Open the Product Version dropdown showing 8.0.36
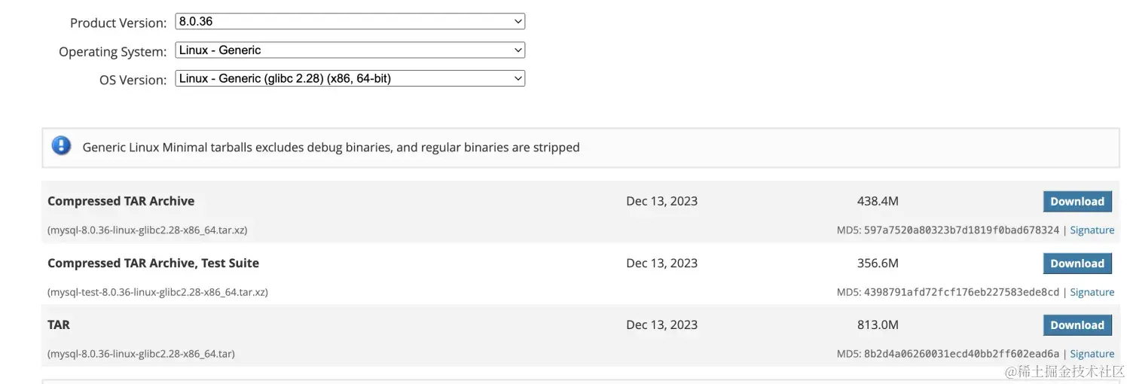Screen dimensions: 1130x384 (x=350, y=22)
